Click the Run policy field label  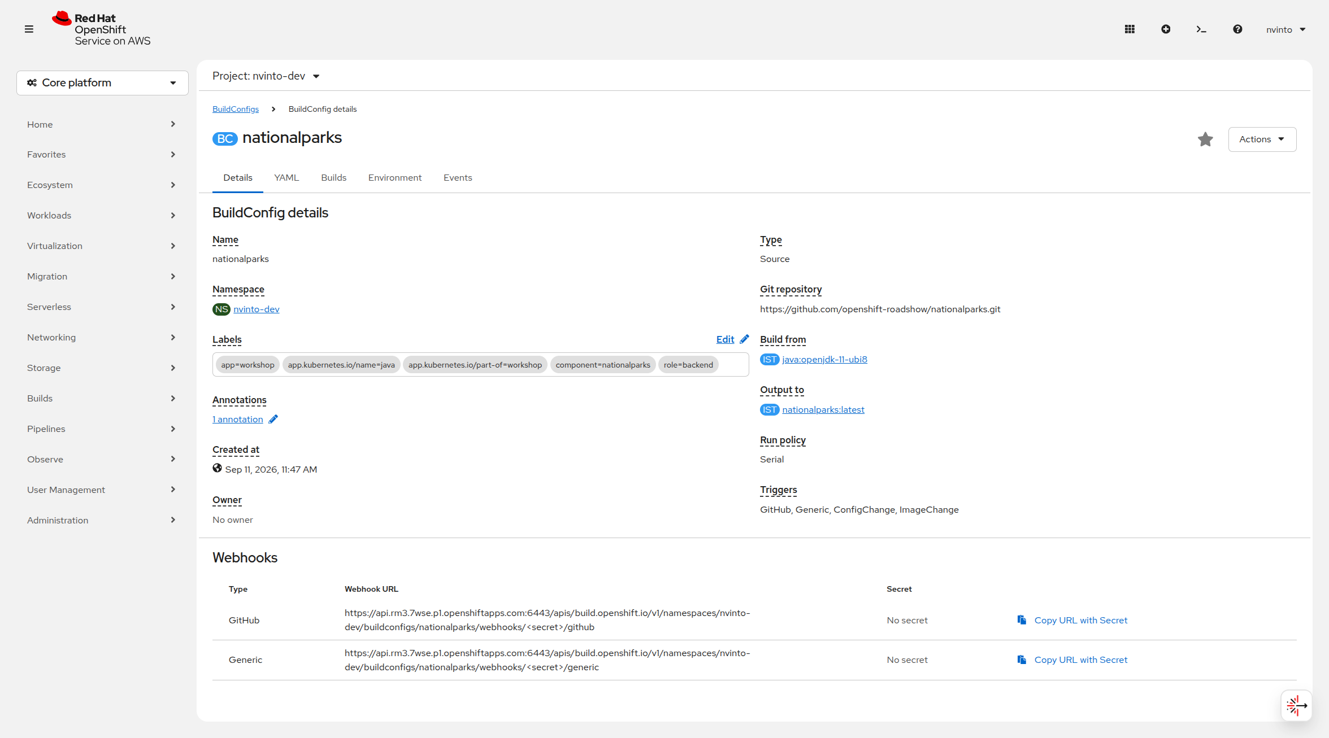[x=783, y=440]
